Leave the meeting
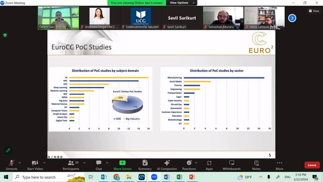 (312, 165)
